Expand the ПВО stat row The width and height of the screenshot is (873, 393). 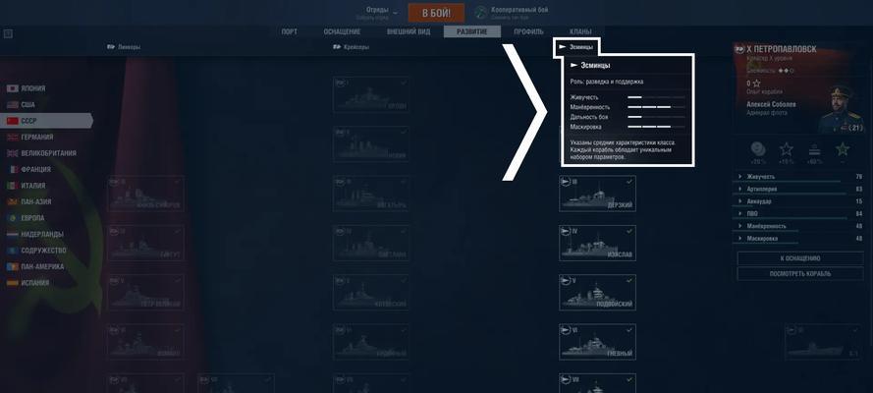tap(799, 213)
